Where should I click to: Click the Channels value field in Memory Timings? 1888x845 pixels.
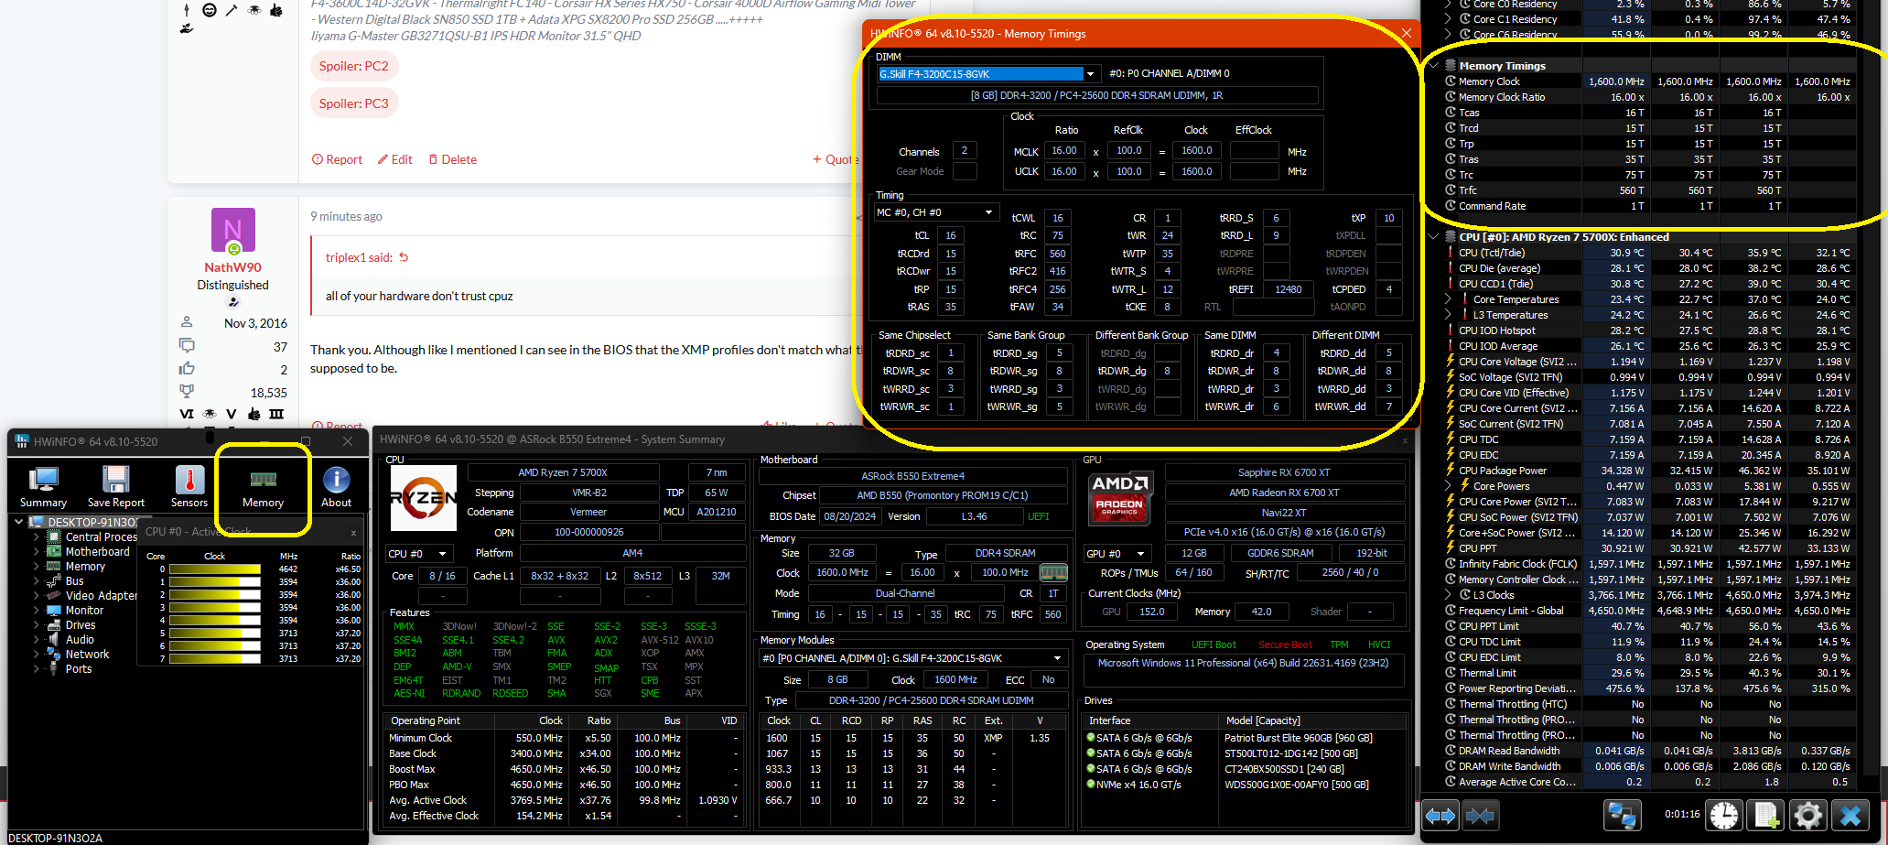pos(965,151)
